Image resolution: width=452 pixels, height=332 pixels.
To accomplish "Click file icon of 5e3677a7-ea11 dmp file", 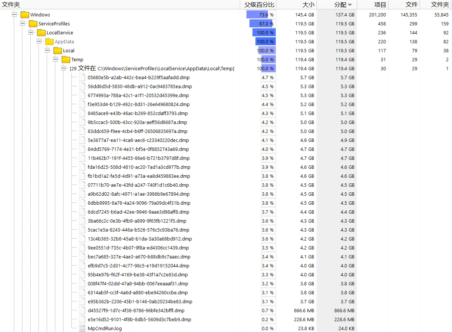I will pos(82,140).
